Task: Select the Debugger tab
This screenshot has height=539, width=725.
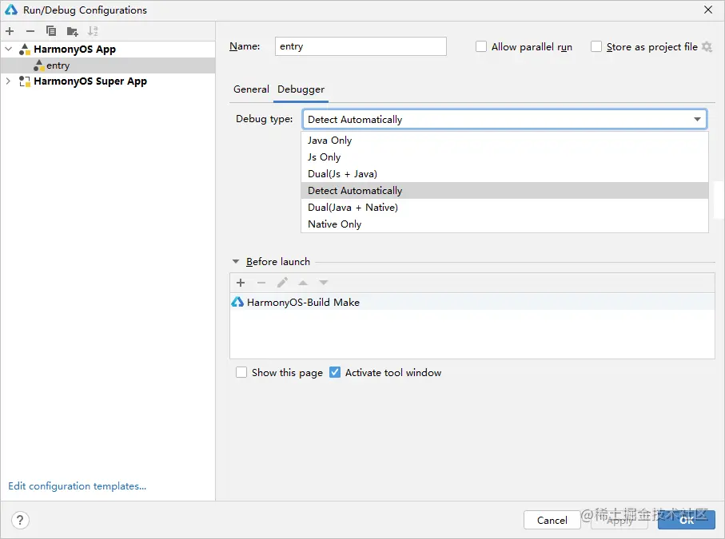Action: 301,89
